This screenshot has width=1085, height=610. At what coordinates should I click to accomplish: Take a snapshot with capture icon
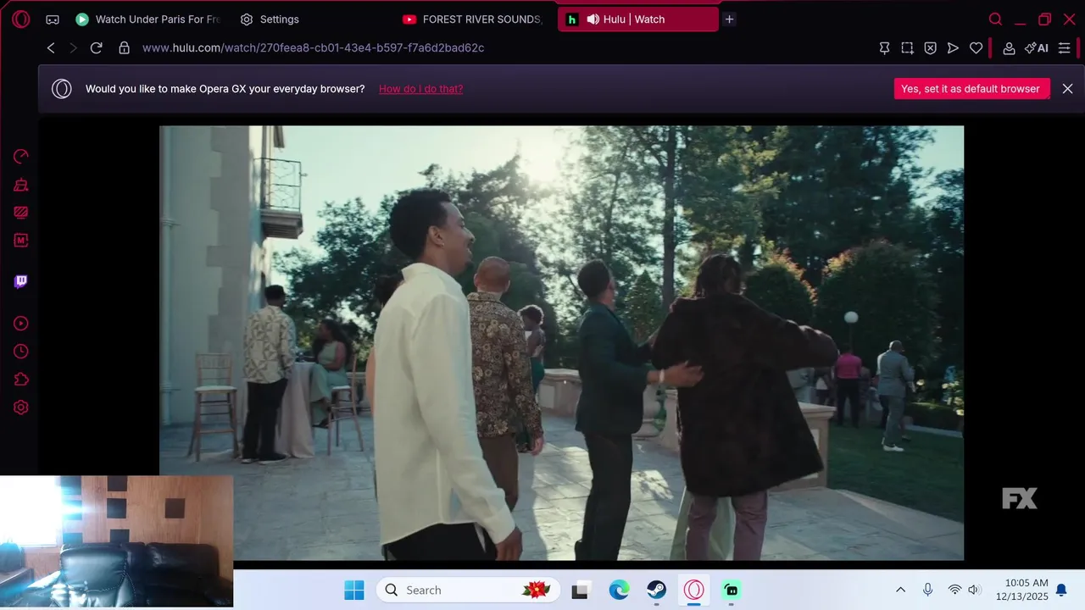point(907,48)
